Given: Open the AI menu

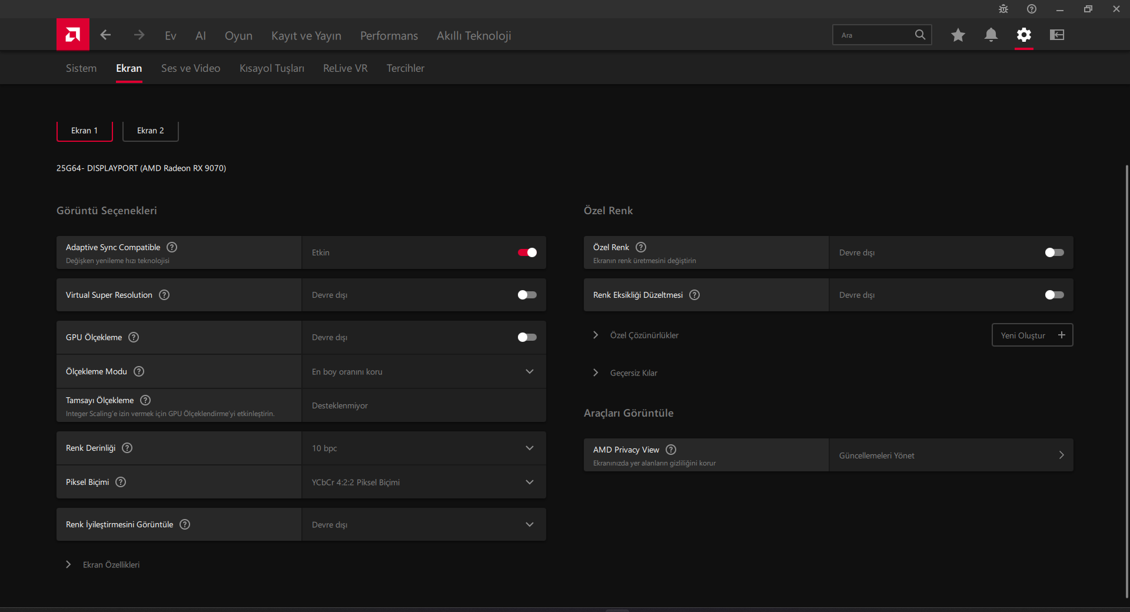Looking at the screenshot, I should [x=201, y=35].
